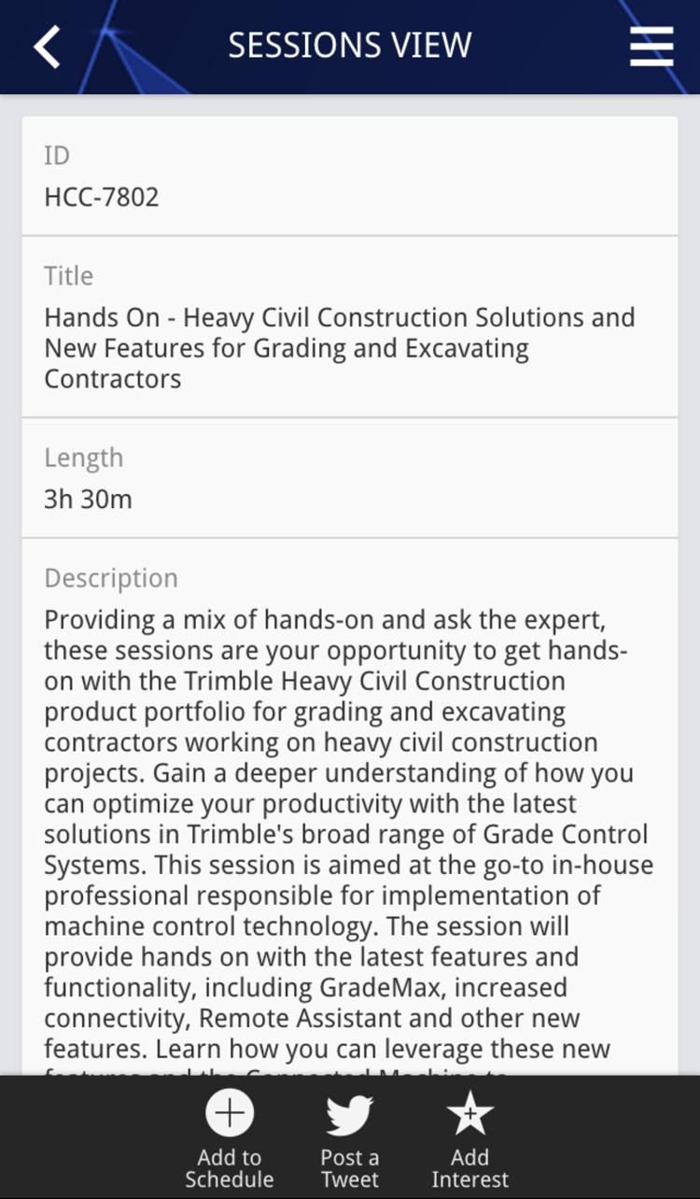The width and height of the screenshot is (700, 1199).
Task: Tap the Add Interest star icon
Action: click(471, 1112)
